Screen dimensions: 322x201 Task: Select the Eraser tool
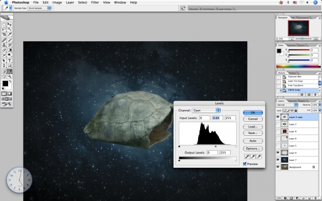4,50
